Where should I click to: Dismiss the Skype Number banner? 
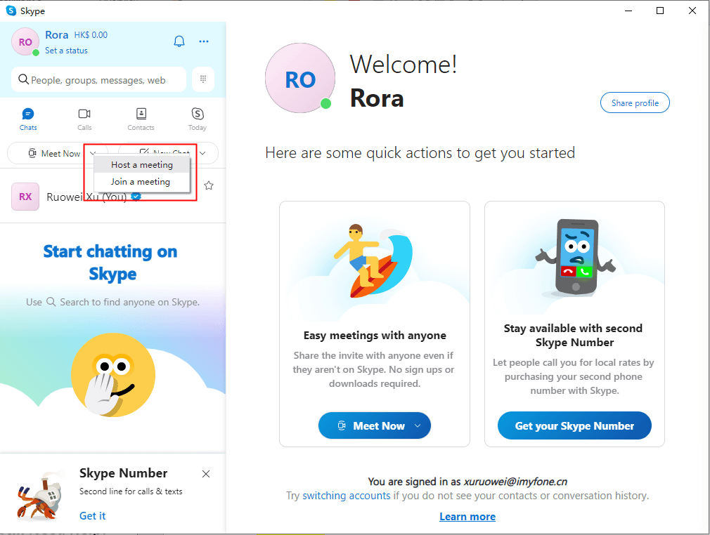pos(206,474)
